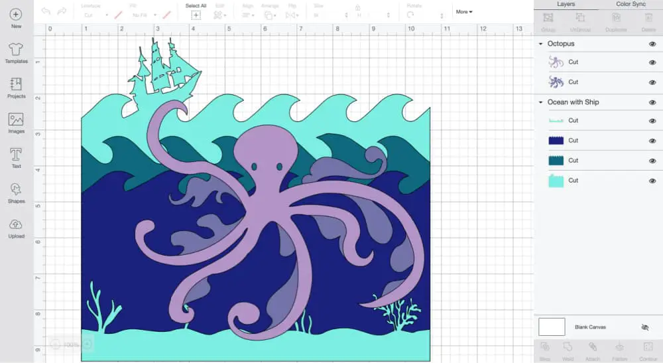Open the Linetype dropdown
The width and height of the screenshot is (663, 363).
96,15
